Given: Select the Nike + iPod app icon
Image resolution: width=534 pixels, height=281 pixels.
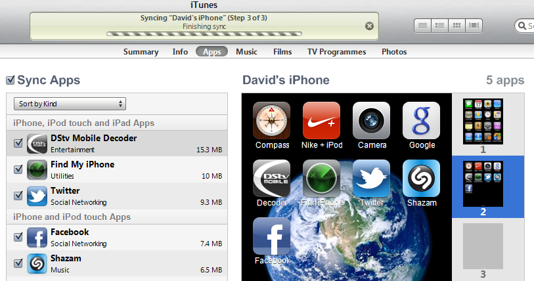Looking at the screenshot, I should [321, 120].
